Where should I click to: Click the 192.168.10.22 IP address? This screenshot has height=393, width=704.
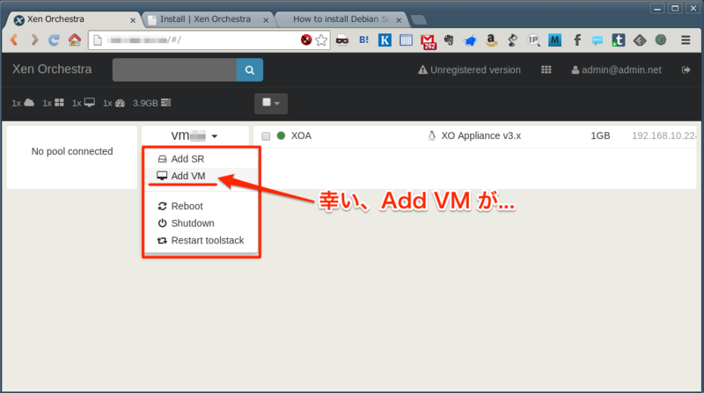pyautogui.click(x=664, y=135)
